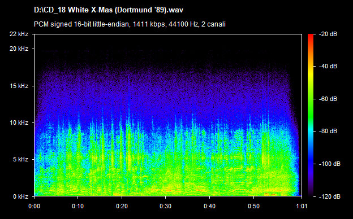Click the 10 kHz frequency axis label
The height and width of the screenshot is (219, 353).
point(19,122)
